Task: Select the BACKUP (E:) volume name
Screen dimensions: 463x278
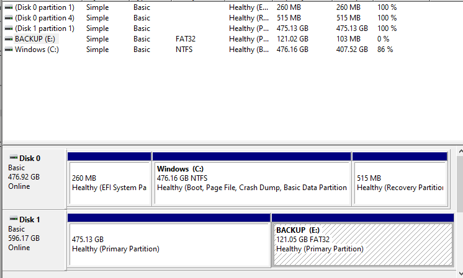Action: (x=35, y=39)
